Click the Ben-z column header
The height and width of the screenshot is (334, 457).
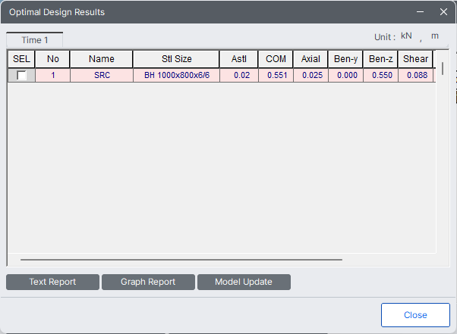(380, 59)
